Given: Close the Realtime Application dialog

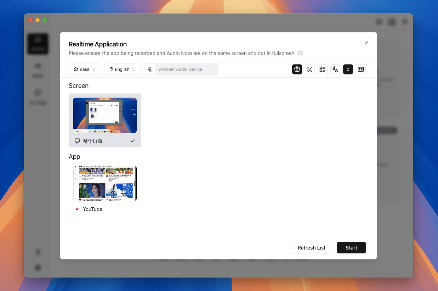Looking at the screenshot, I should (367, 43).
